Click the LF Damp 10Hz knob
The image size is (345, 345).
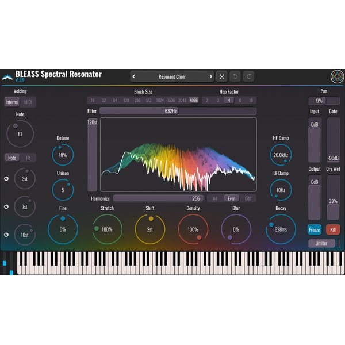click(x=281, y=190)
